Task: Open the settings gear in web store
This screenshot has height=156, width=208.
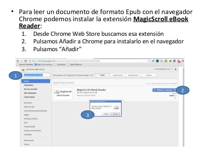Action: [176, 69]
